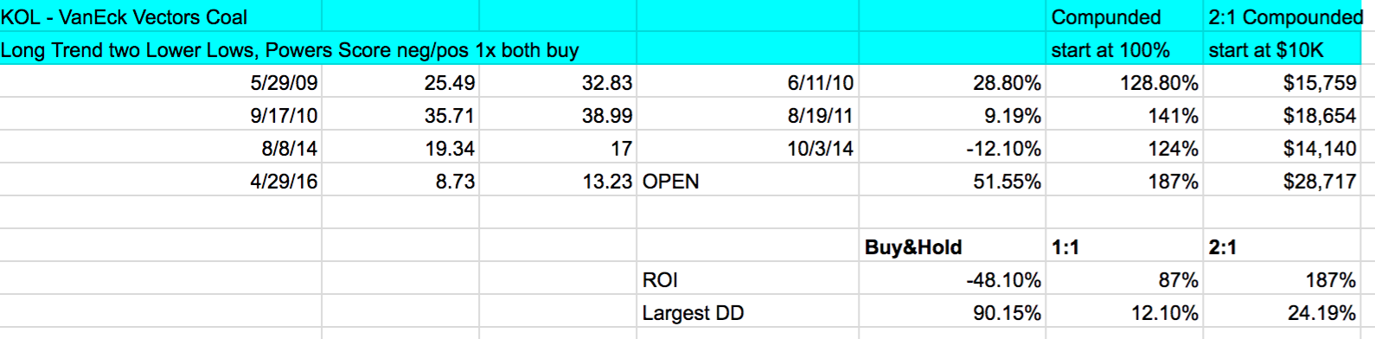Click the -12.10% loss cell
The height and width of the screenshot is (339, 1375).
tap(952, 149)
